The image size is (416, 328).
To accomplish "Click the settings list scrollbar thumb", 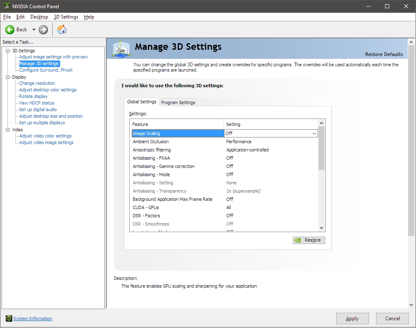I will pyautogui.click(x=321, y=148).
